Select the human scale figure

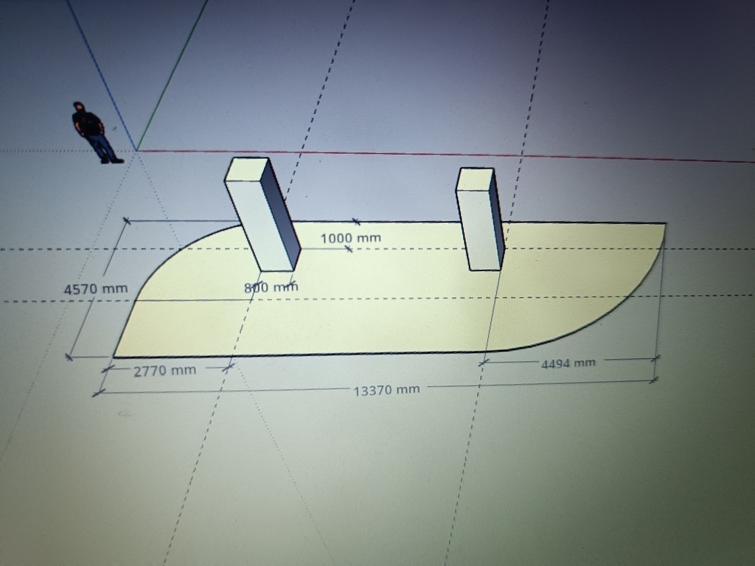point(93,133)
